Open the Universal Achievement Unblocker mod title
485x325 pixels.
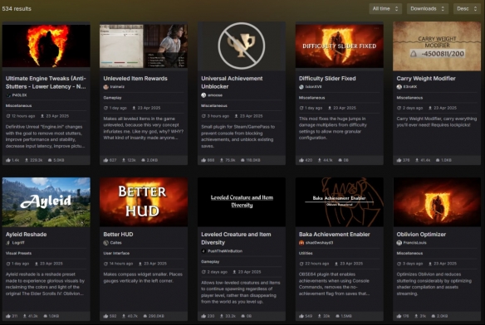click(232, 82)
